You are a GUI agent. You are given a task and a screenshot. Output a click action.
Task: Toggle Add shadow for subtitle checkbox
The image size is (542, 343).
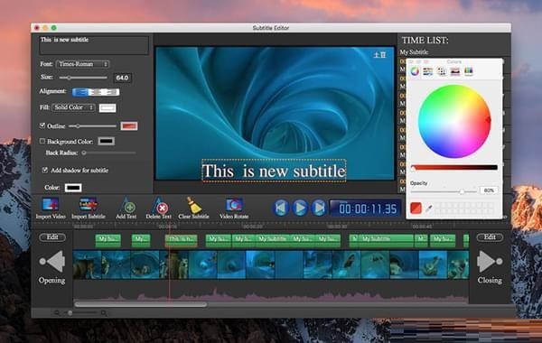point(45,170)
